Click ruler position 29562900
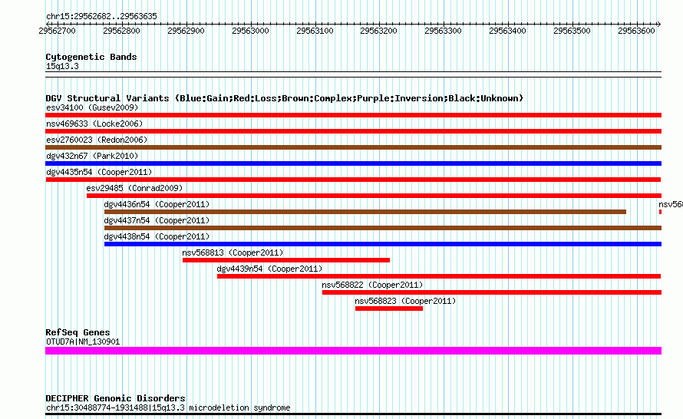The image size is (683, 419). coord(186,31)
